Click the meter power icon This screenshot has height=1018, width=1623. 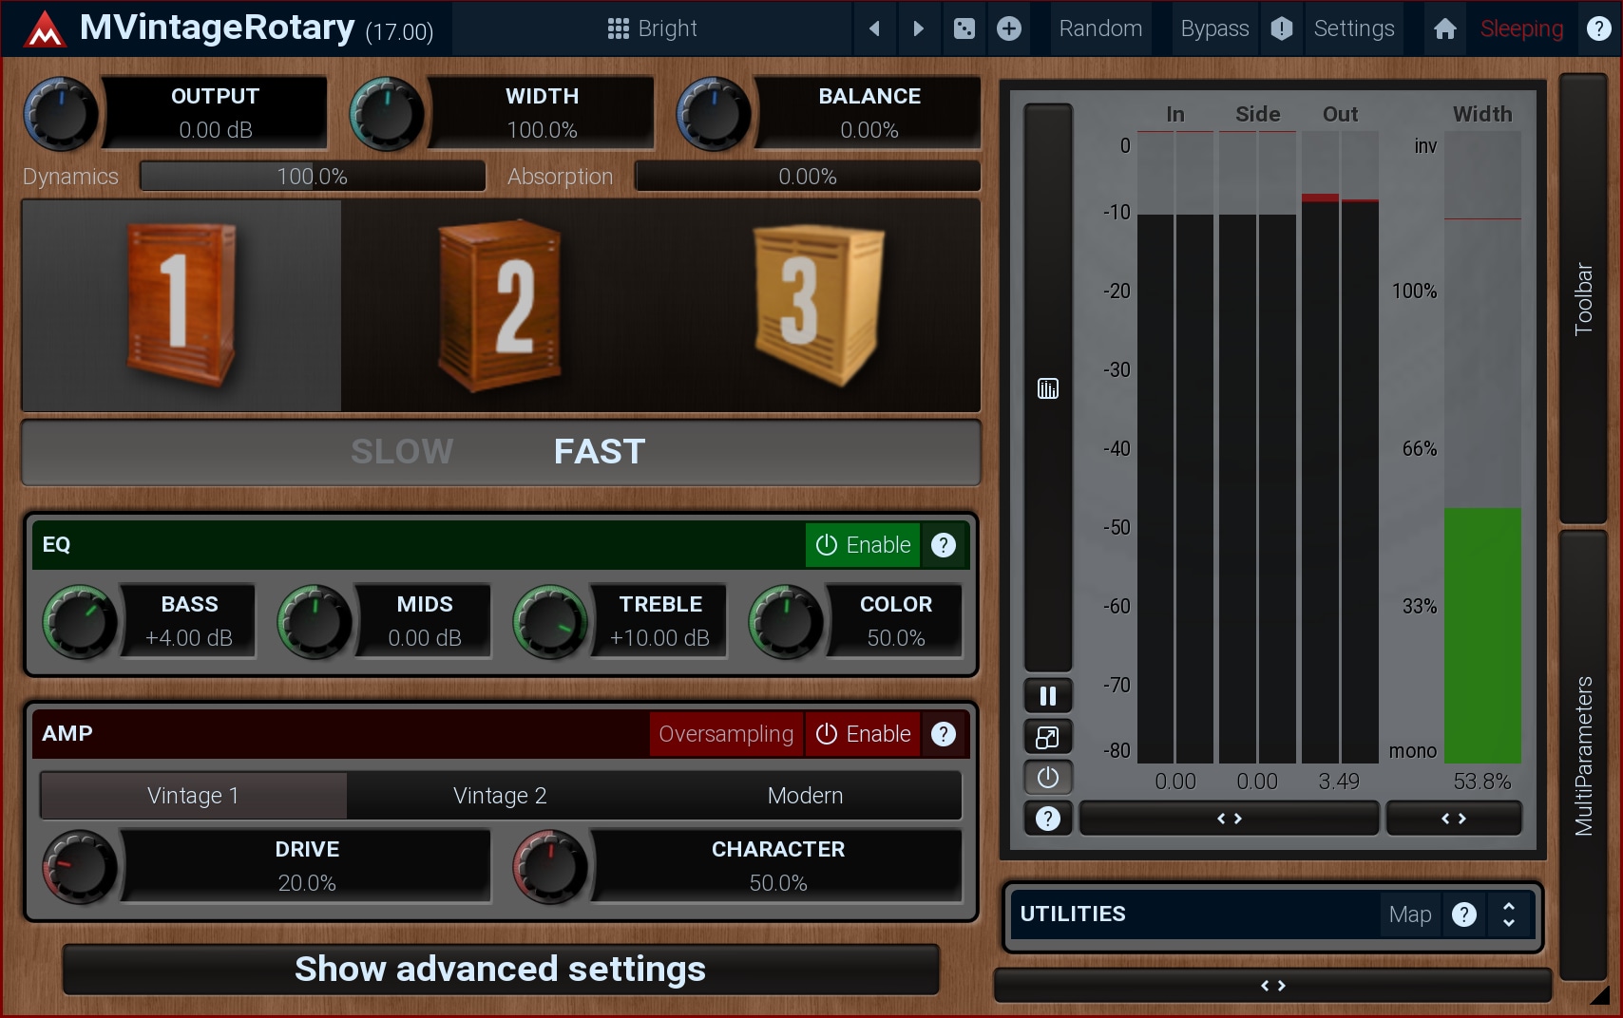pyautogui.click(x=1047, y=778)
